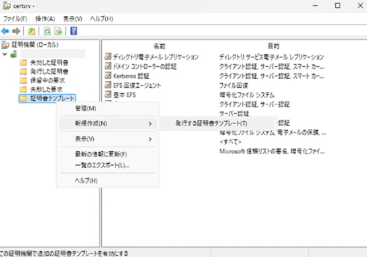The width and height of the screenshot is (367, 257).
Task: Choose 一覧のエクスポート(L)... context entry
Action: [x=102, y=165]
